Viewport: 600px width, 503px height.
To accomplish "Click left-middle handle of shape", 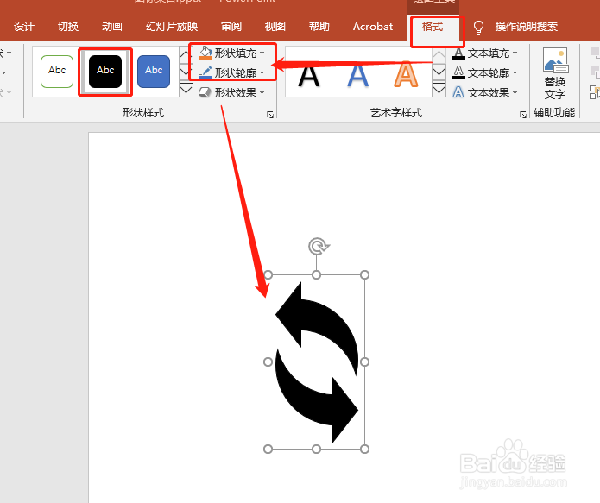I will (x=268, y=362).
